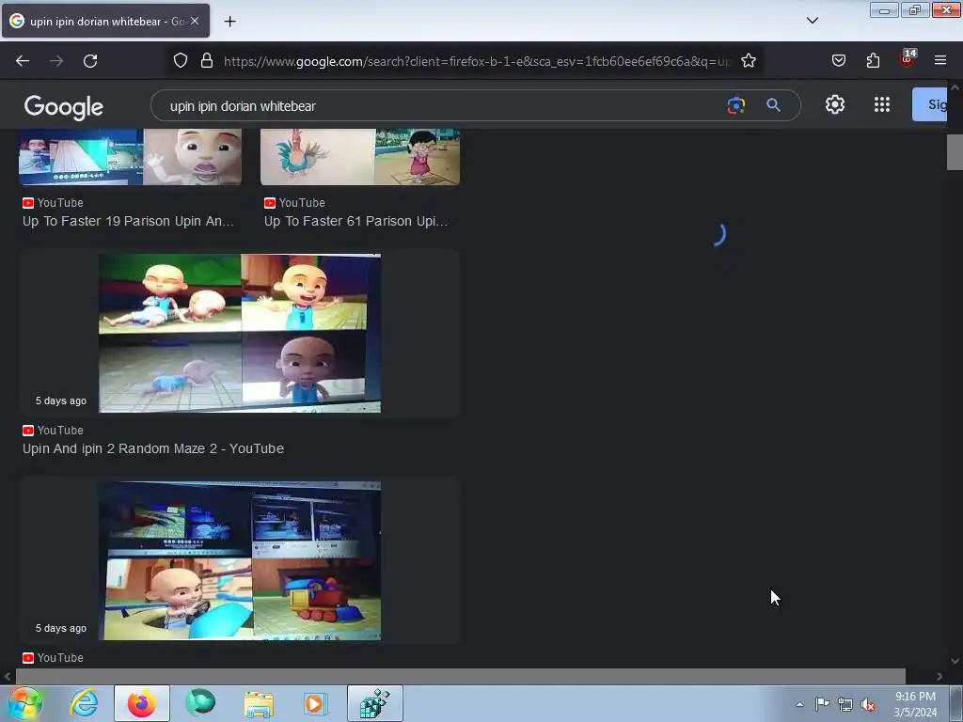The width and height of the screenshot is (963, 722).
Task: Open the cubes application in taskbar
Action: click(375, 703)
